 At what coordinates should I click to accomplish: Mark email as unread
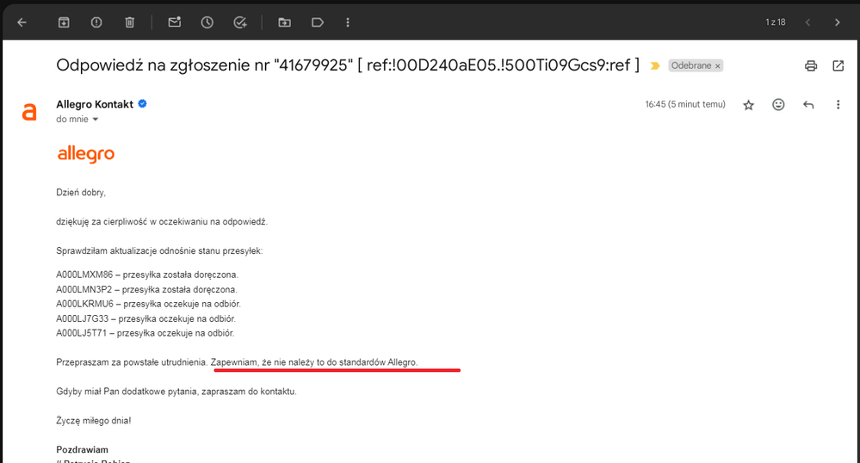(175, 22)
